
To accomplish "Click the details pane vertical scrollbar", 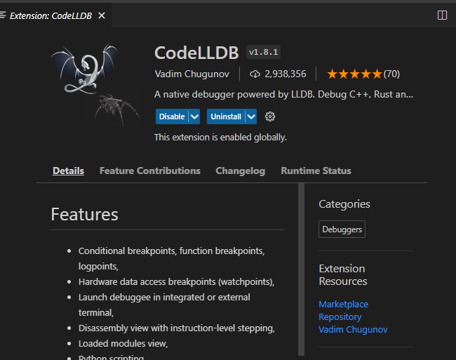I will click(301, 269).
